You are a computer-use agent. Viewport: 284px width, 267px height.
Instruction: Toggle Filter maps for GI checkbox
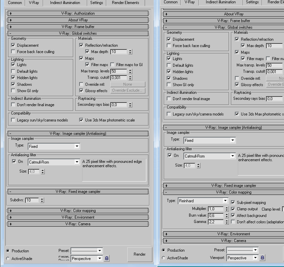click(x=113, y=65)
